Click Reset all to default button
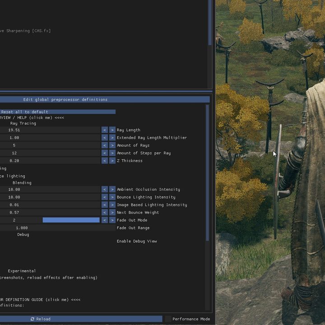 (x=58, y=112)
